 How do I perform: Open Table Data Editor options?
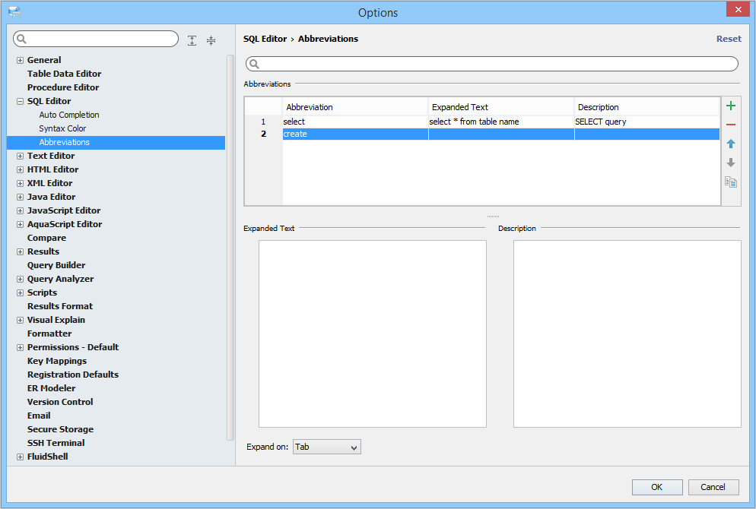coord(64,74)
